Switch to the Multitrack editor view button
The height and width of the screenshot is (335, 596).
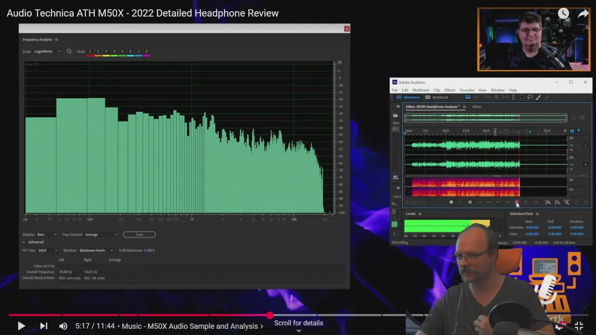436,97
